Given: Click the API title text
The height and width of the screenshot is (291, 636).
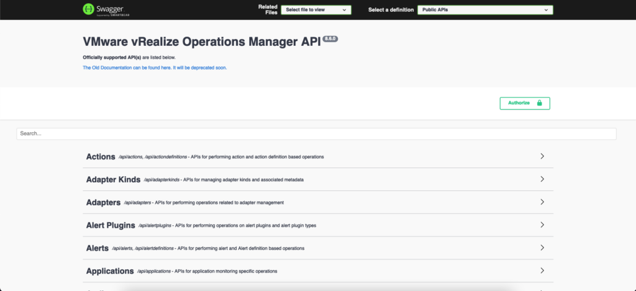Looking at the screenshot, I should coord(202,42).
